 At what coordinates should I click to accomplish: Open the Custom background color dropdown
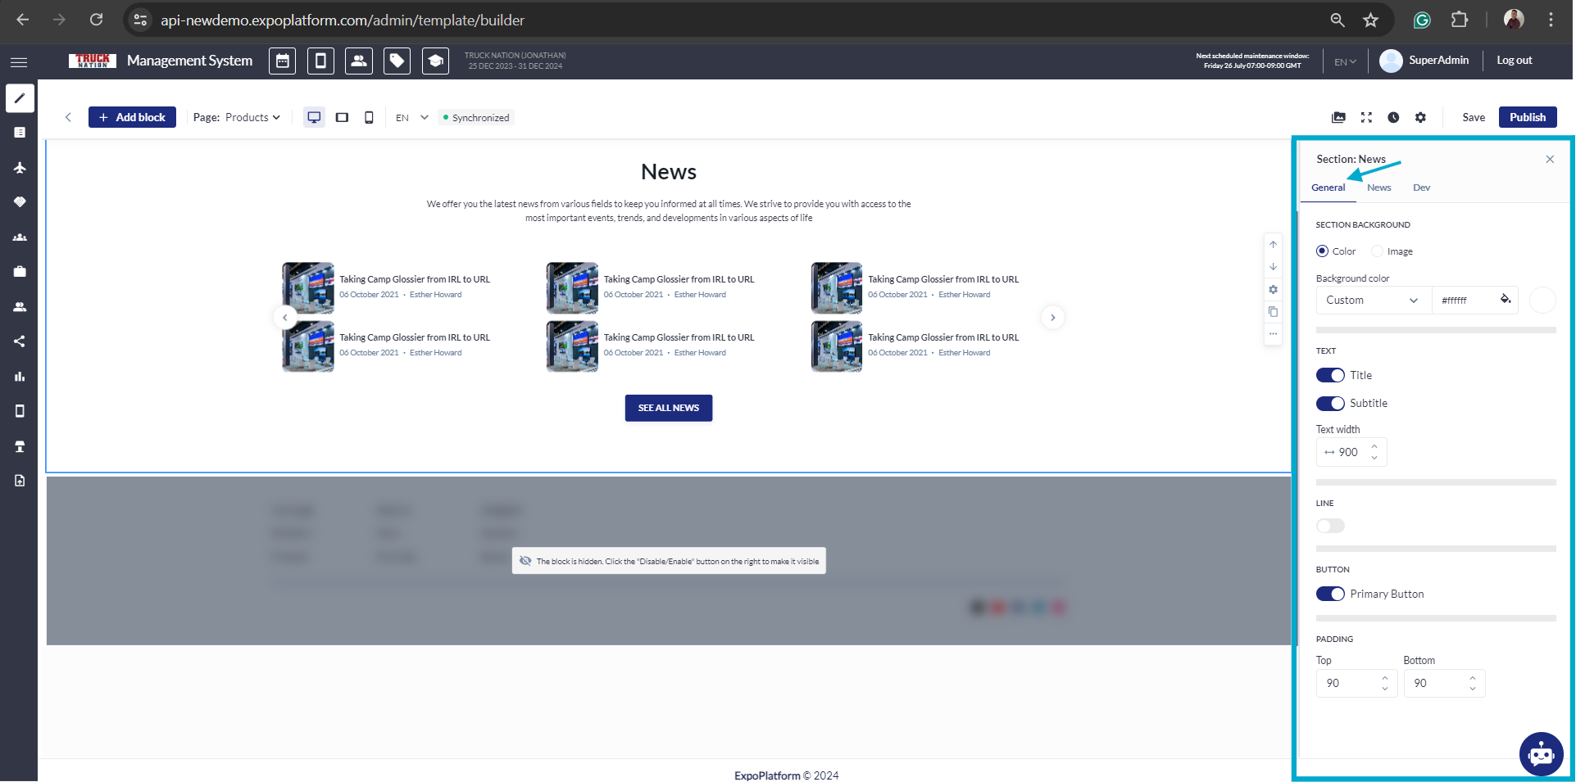pyautogui.click(x=1374, y=301)
